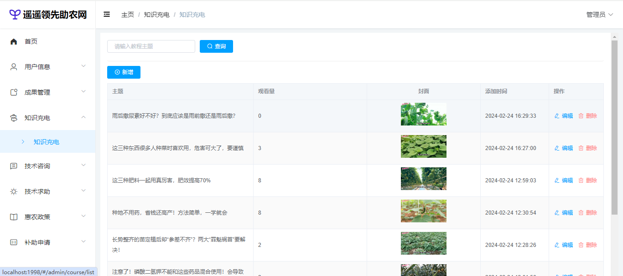This screenshot has height=276, width=623.
Task: Expand the 用户信息 submenu chevron
Action: coord(83,66)
